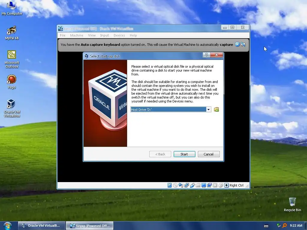Minimize the tinyxp VirtualBox window
This screenshot has height=230, width=307.
pyautogui.click(x=225, y=27)
